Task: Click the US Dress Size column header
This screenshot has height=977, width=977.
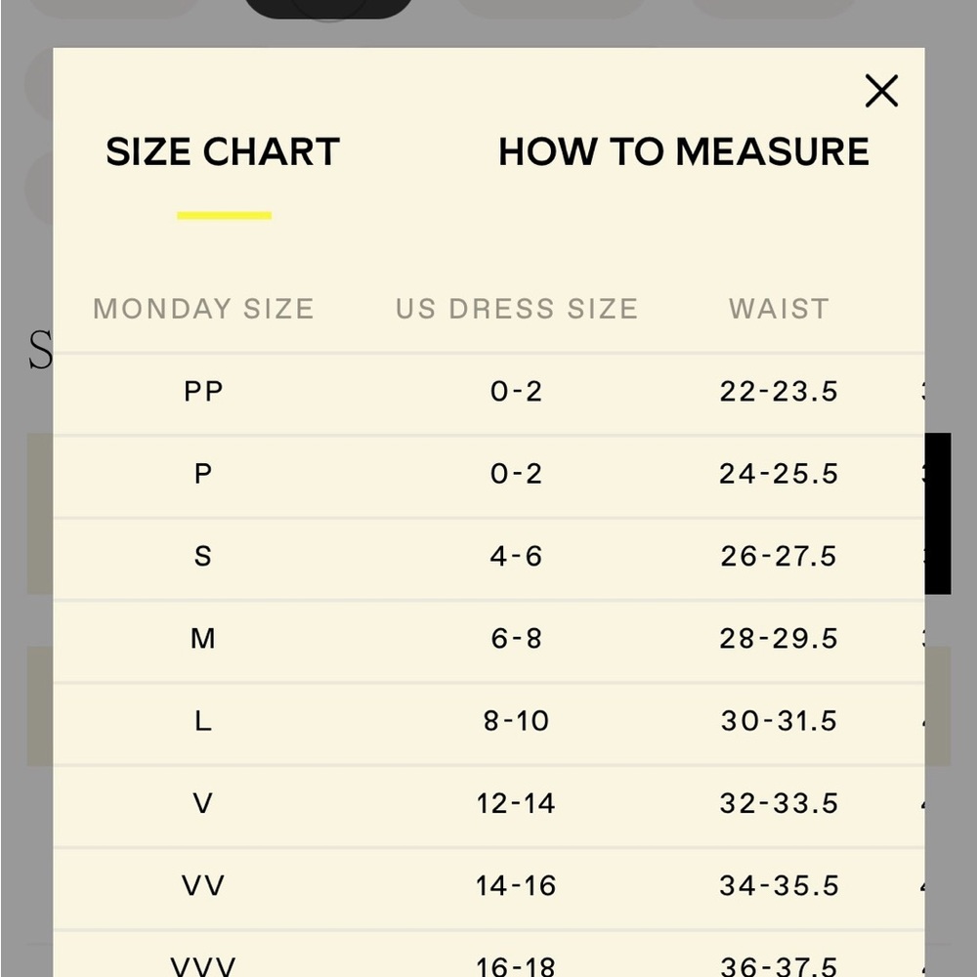Action: coord(517,309)
